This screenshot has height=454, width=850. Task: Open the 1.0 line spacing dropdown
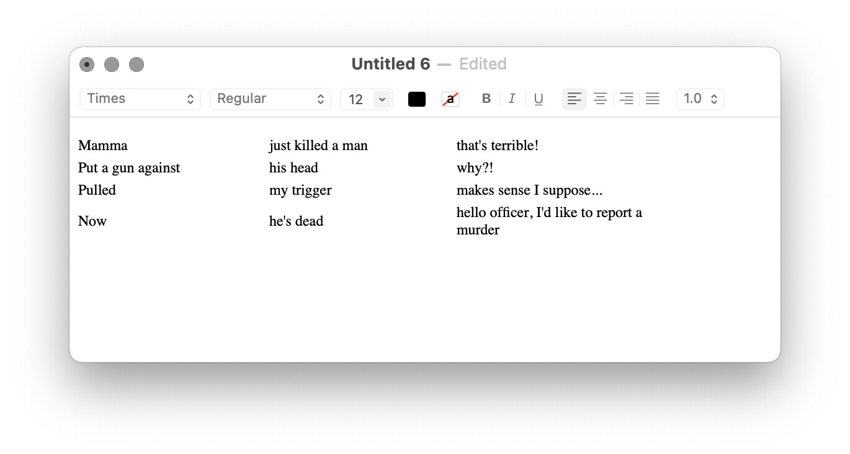point(700,99)
